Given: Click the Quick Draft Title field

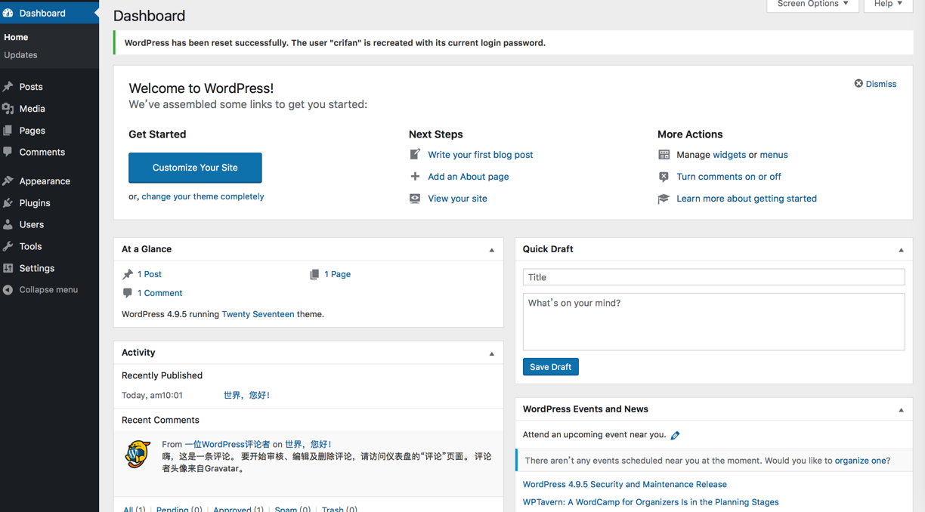Looking at the screenshot, I should click(x=713, y=277).
